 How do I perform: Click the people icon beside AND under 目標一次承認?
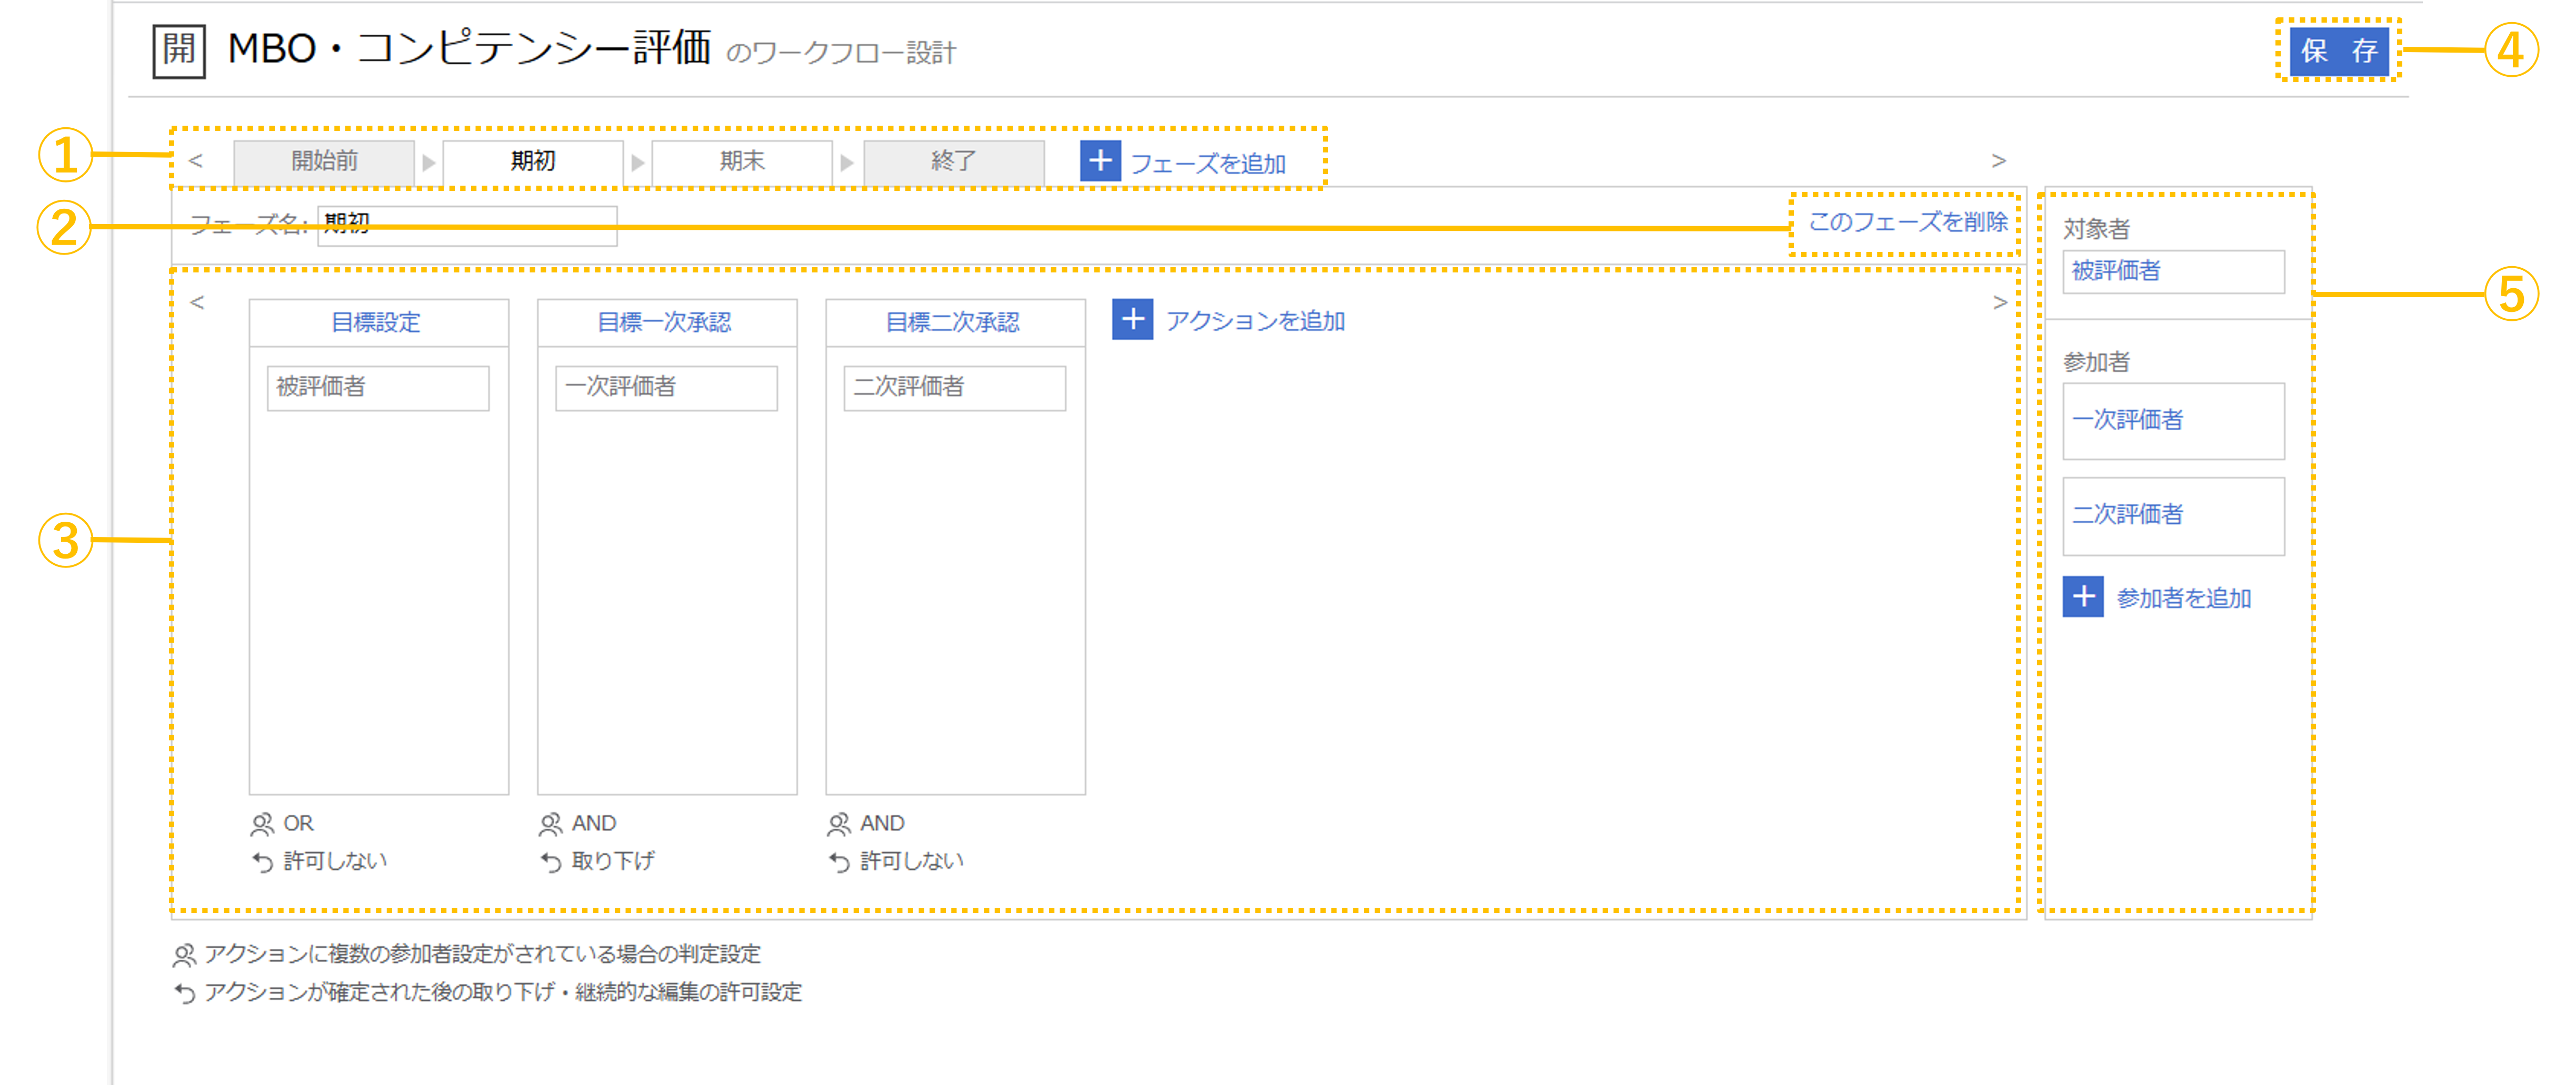click(550, 823)
